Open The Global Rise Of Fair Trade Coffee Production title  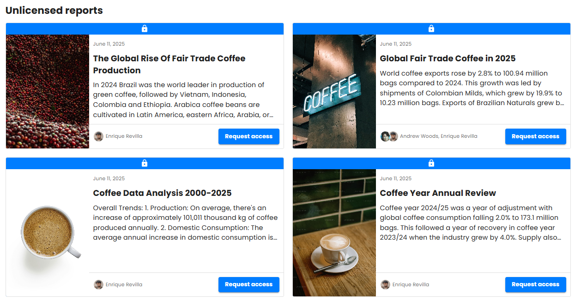click(x=169, y=64)
